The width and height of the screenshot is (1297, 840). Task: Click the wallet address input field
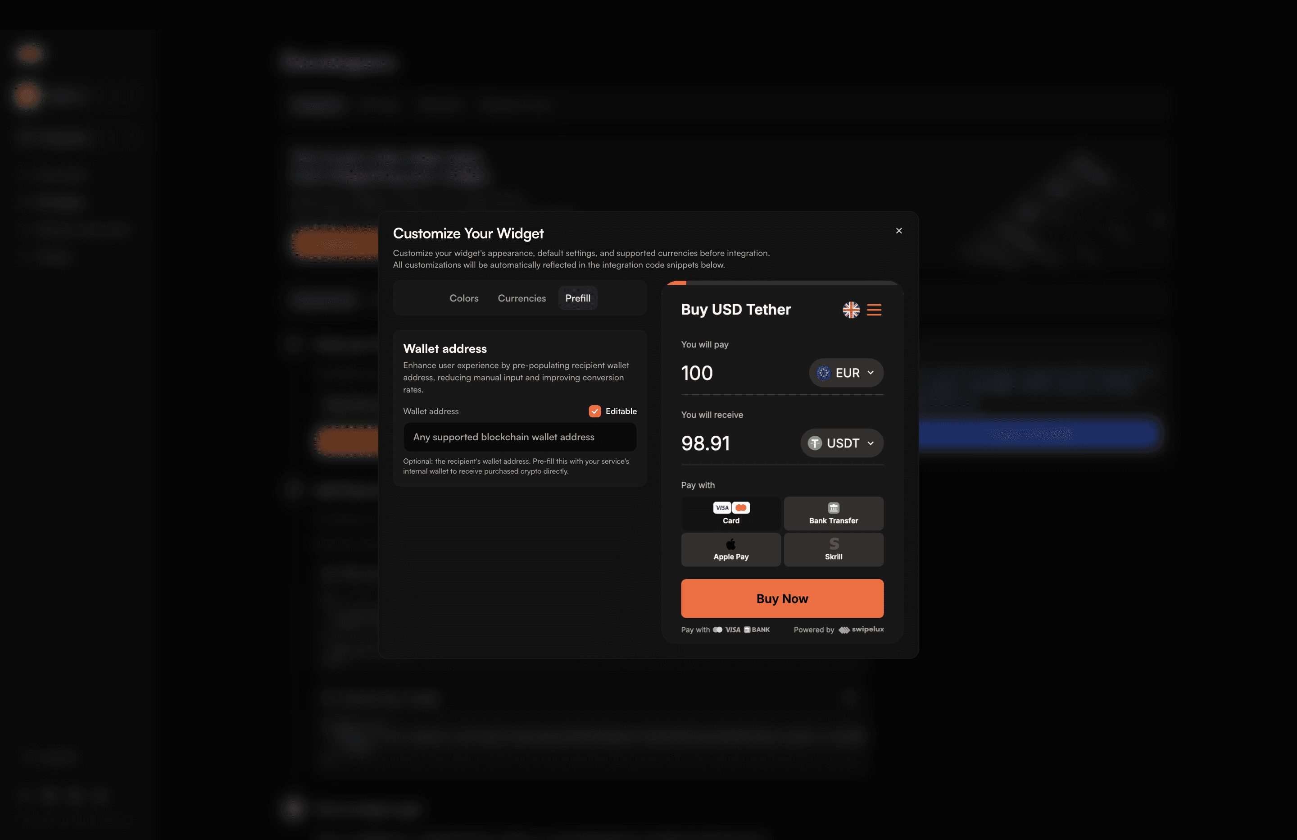click(520, 437)
